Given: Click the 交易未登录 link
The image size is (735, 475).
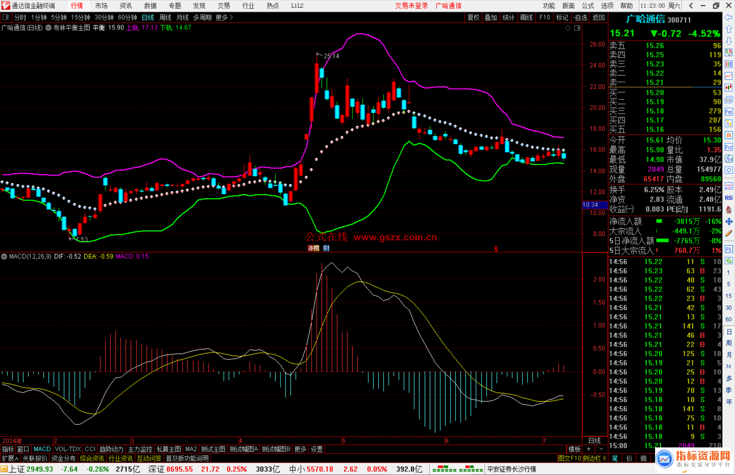Looking at the screenshot, I should (411, 5).
